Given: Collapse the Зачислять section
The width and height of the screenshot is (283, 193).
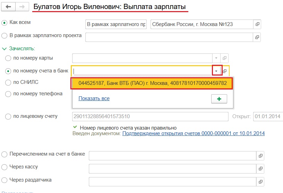Looking at the screenshot, I should tap(5, 49).
